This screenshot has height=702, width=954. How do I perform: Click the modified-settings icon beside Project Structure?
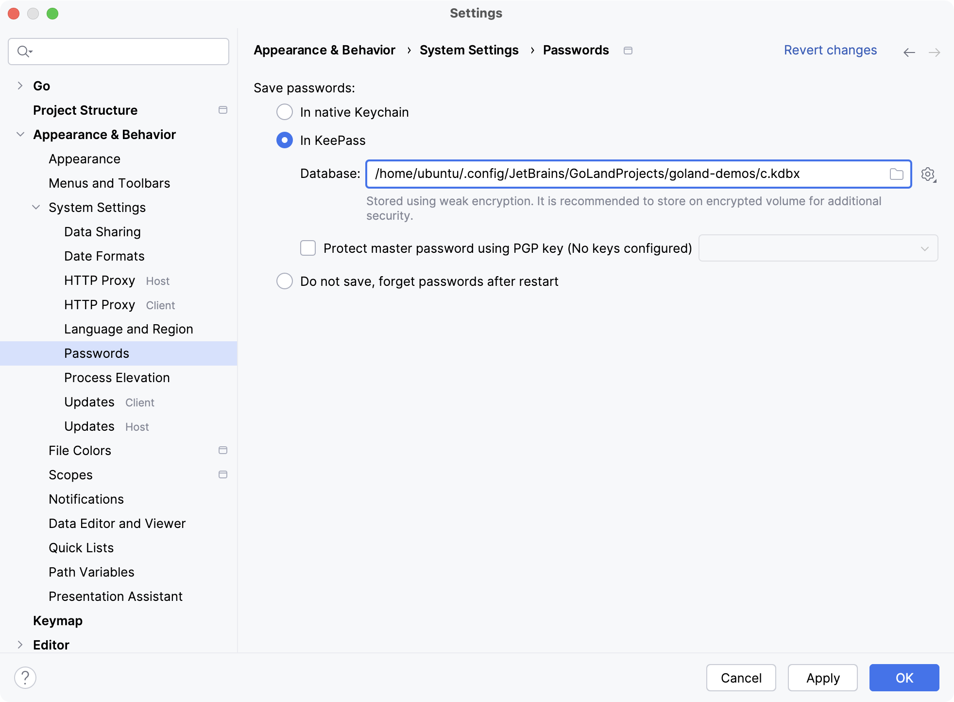[223, 110]
